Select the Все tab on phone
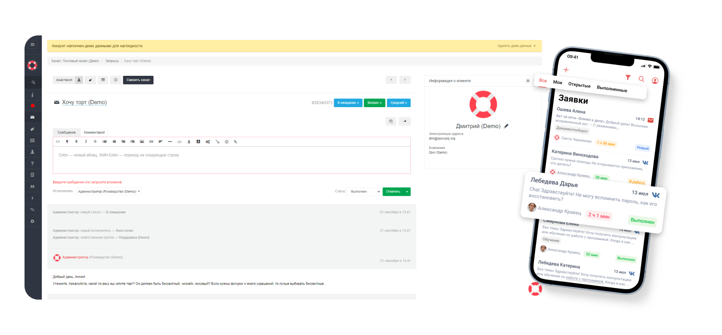 click(x=543, y=80)
